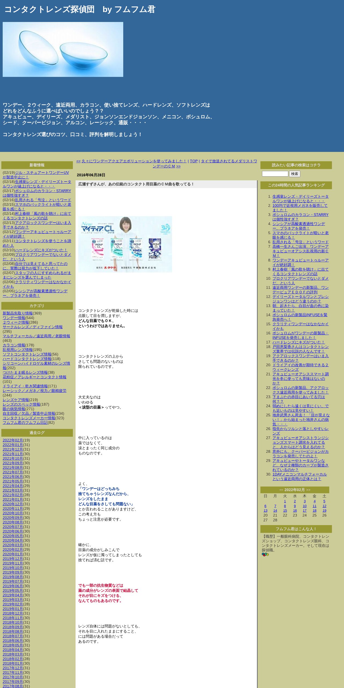Image resolution: width=344 pixels, height=688 pixels.
Task: Open category 新製品先取り情報
Action: pyautogui.click(x=18, y=313)
